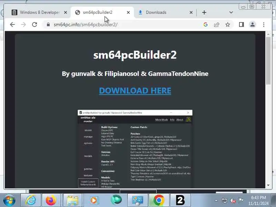Open the Action Center flag icon
This screenshot has width=276, height=207.
[x=241, y=200]
